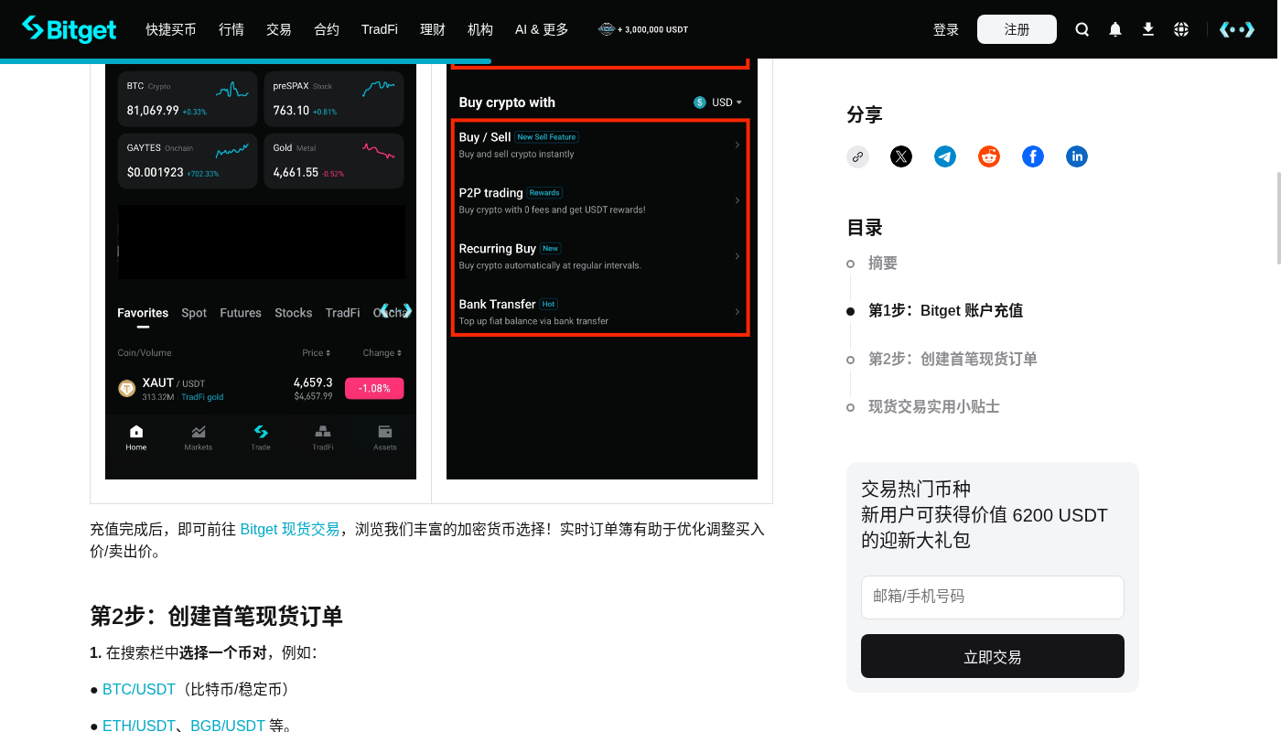Open TradFi menu
This screenshot has height=732, width=1281.
[380, 29]
